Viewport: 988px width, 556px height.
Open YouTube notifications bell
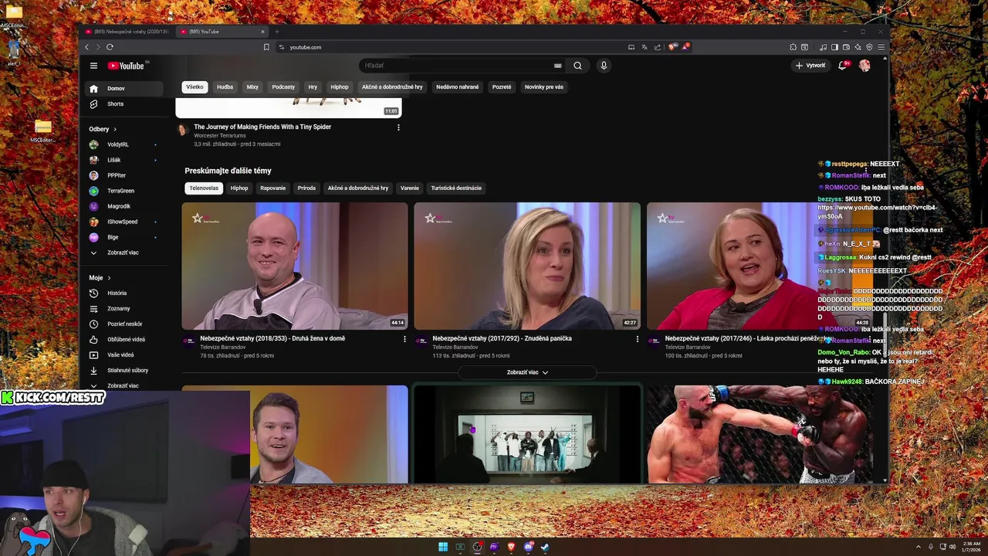click(843, 66)
